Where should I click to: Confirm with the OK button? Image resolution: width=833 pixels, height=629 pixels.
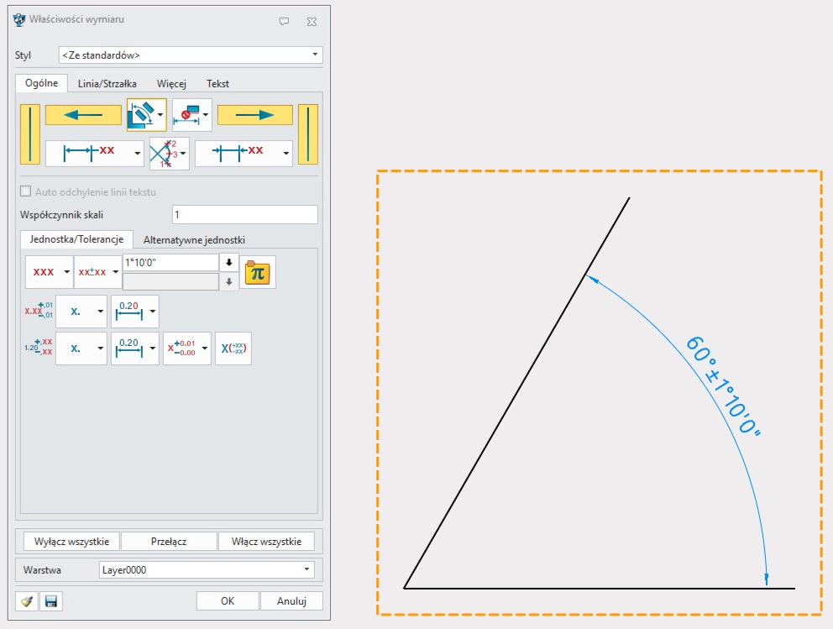click(x=227, y=601)
